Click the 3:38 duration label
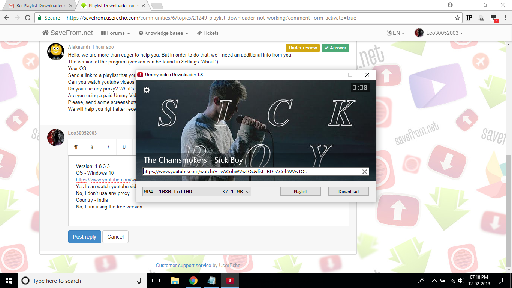The image size is (512, 288). pyautogui.click(x=360, y=87)
